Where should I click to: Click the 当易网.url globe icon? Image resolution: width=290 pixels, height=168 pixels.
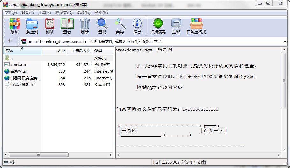click(x=7, y=71)
